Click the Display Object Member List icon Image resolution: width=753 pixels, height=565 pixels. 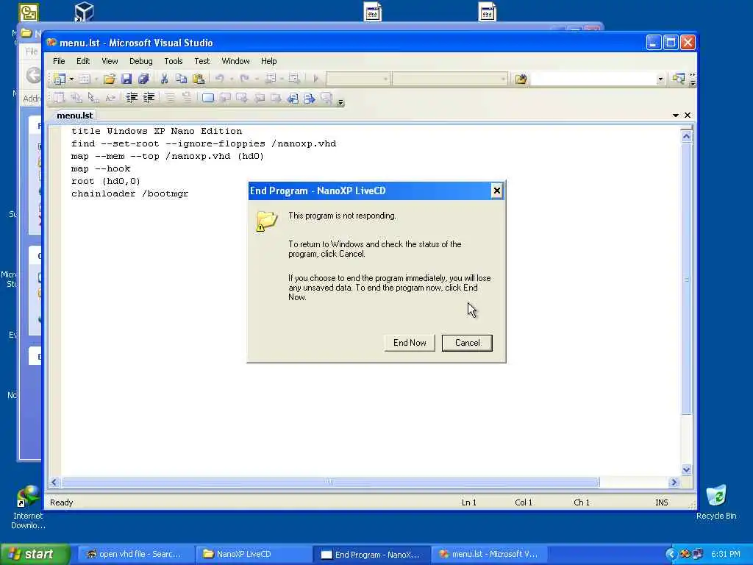point(59,98)
